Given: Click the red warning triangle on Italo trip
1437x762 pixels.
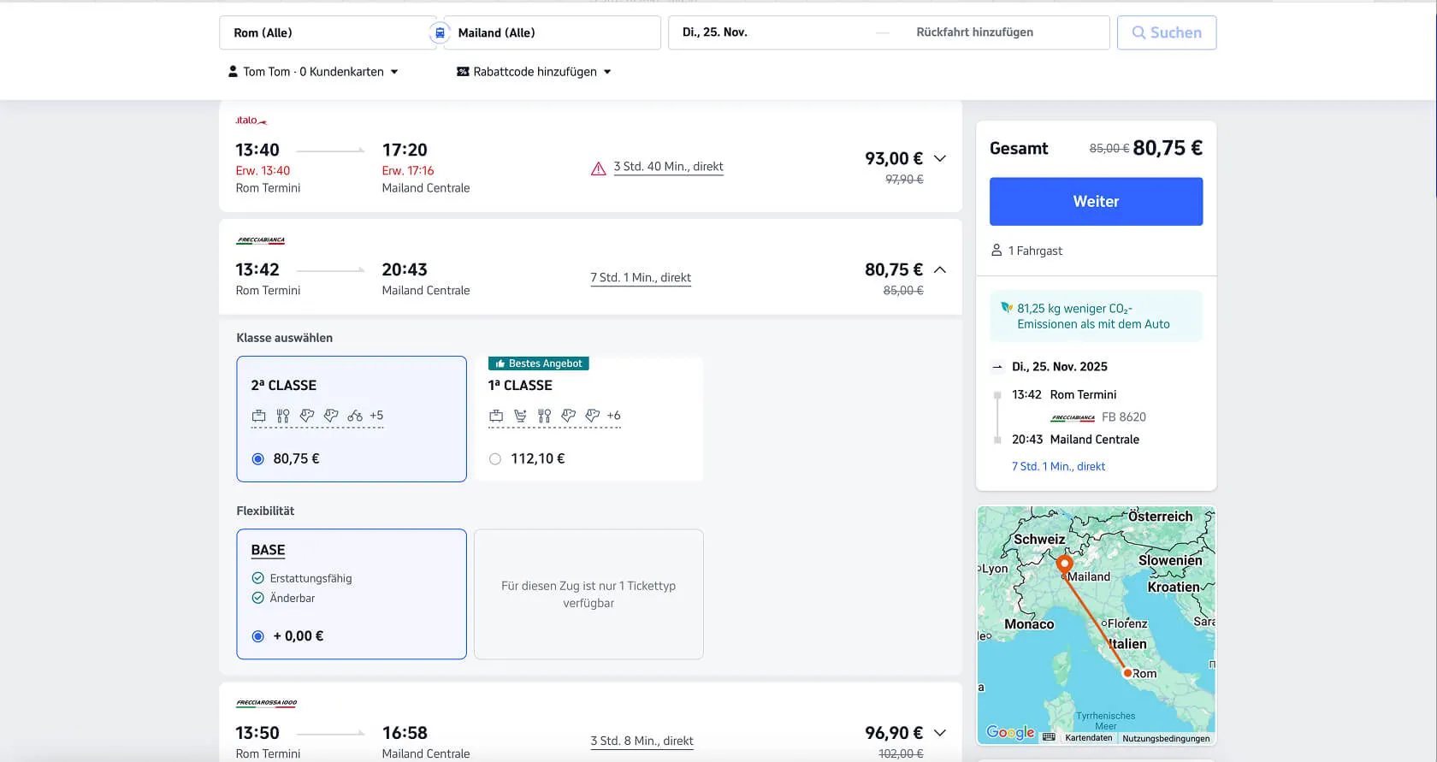Looking at the screenshot, I should (x=599, y=168).
